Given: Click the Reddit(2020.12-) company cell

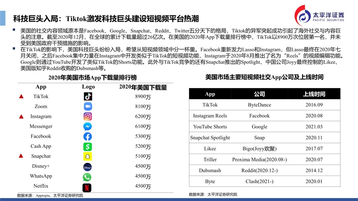Looking at the screenshot, I should (259, 170).
